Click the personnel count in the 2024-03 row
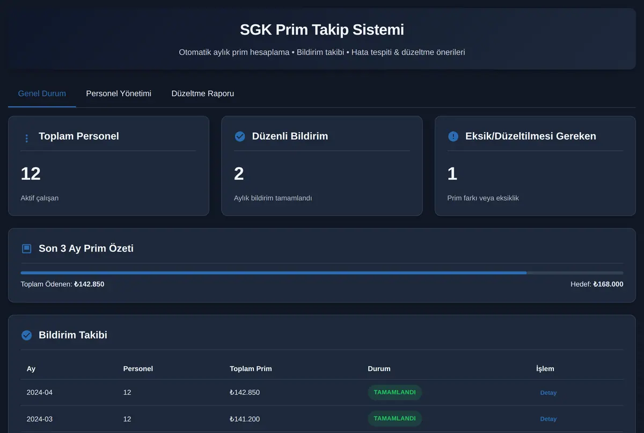Viewport: 644px width, 433px height. (x=127, y=419)
